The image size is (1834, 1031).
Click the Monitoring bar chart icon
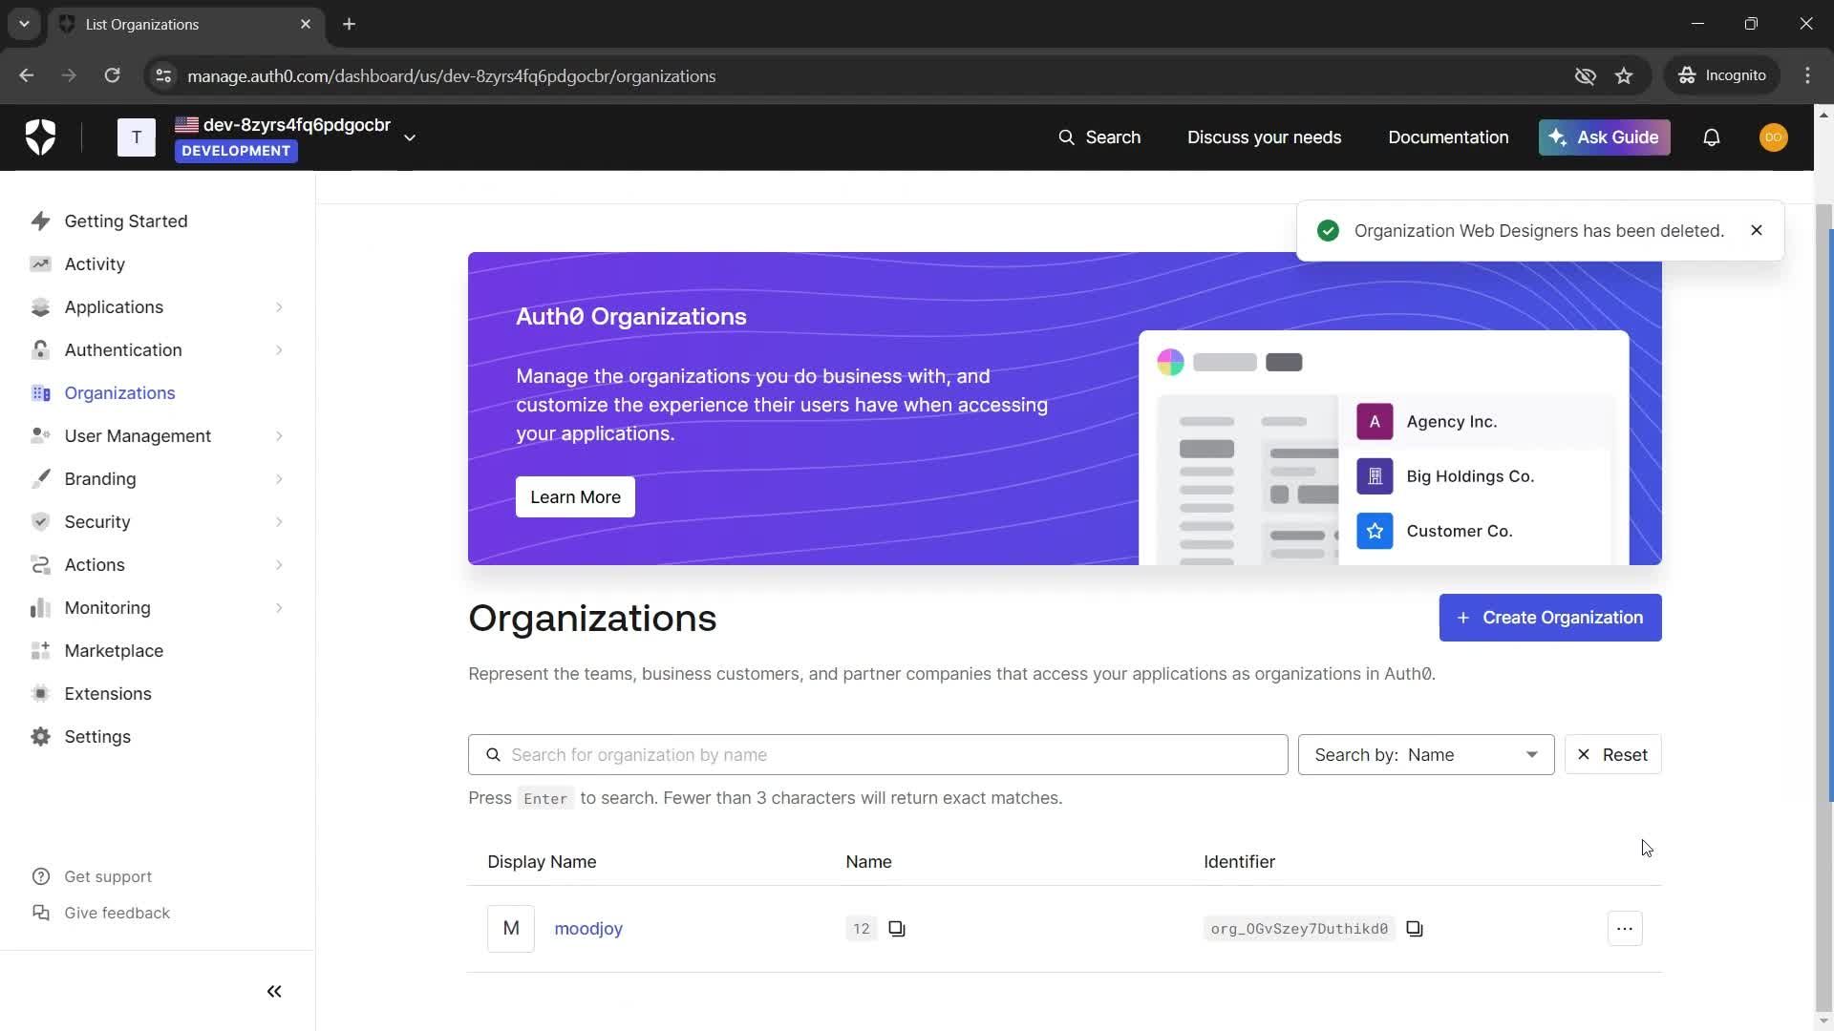point(40,607)
